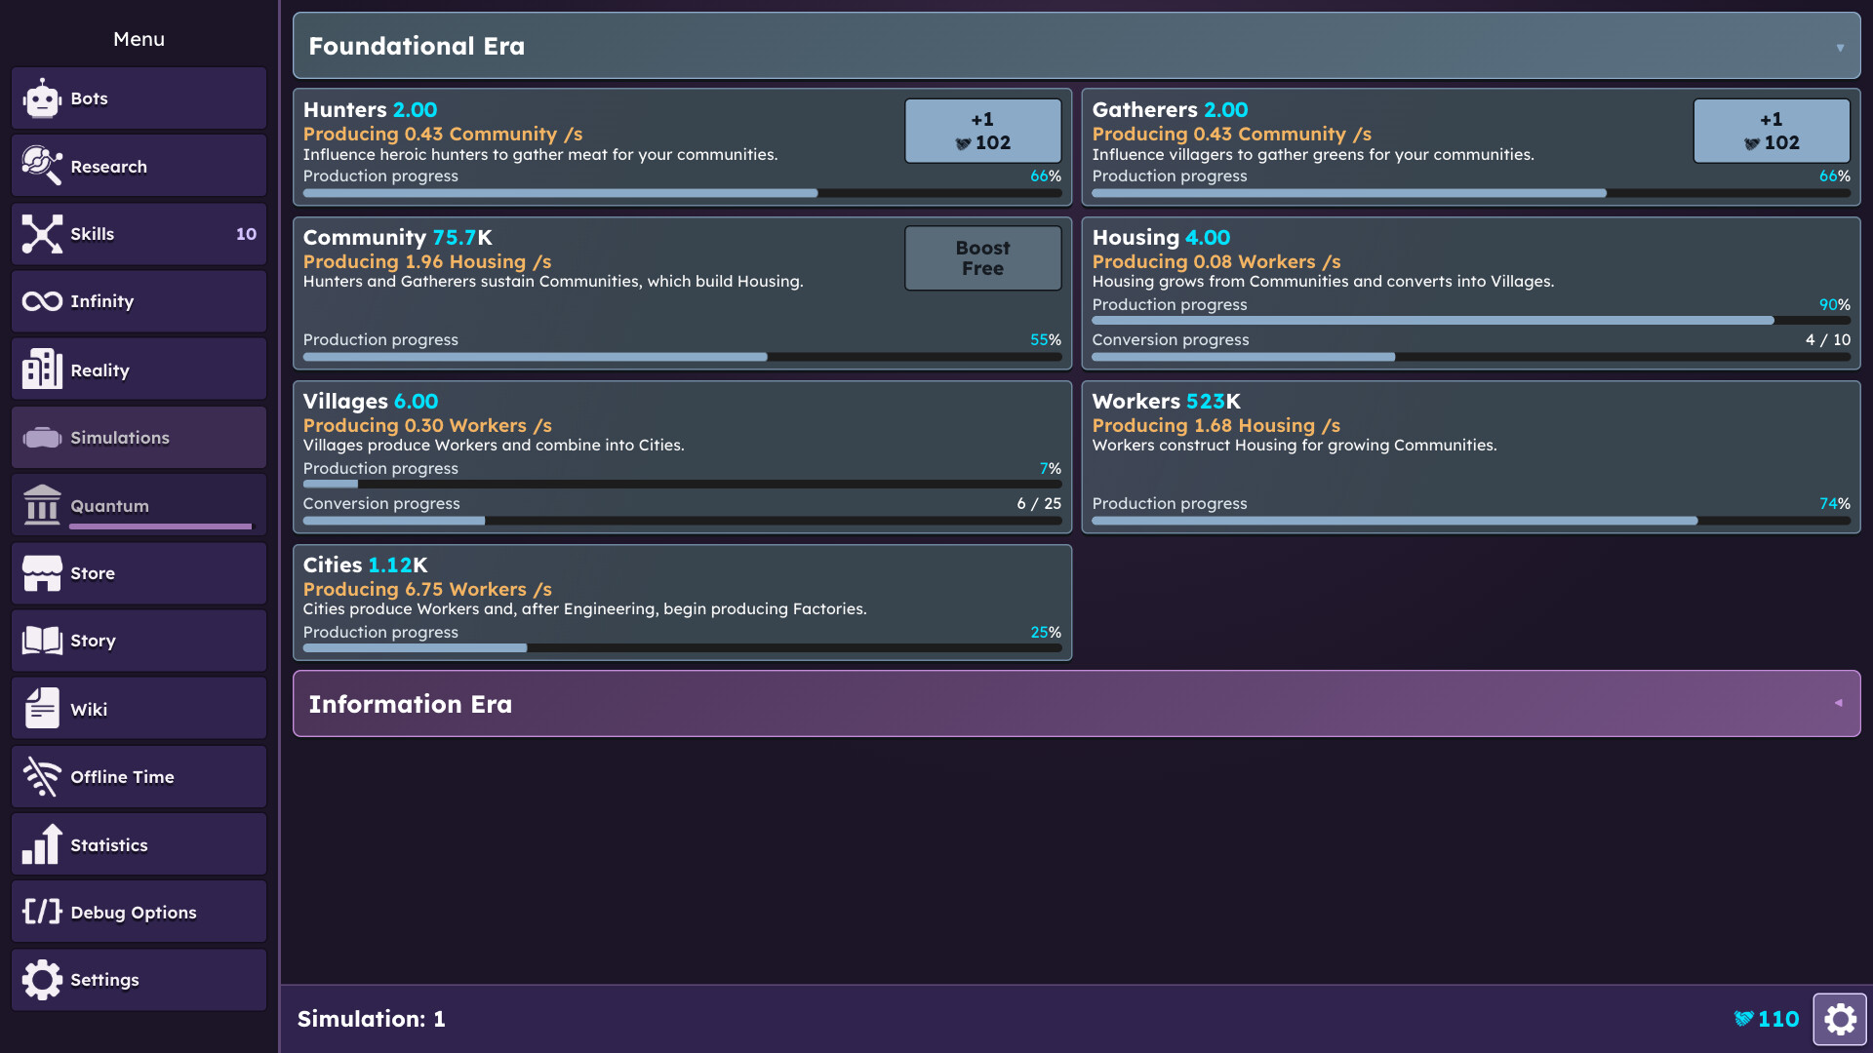Click the Villages 6.00 title

[371, 402]
